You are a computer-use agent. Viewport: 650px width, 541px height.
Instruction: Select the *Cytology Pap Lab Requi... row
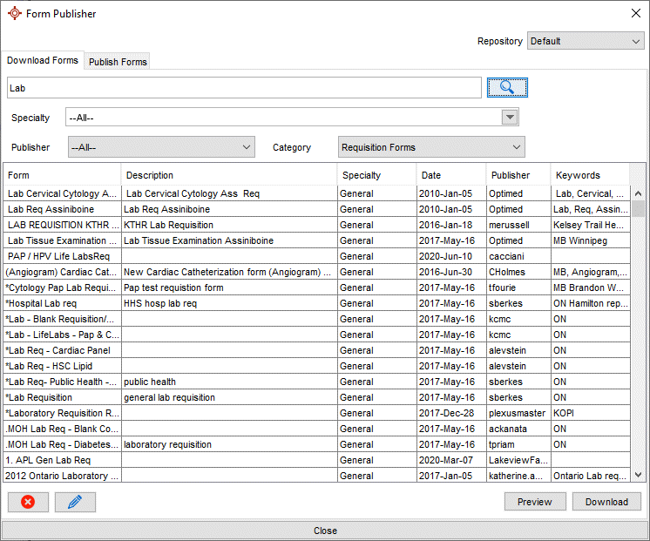316,287
